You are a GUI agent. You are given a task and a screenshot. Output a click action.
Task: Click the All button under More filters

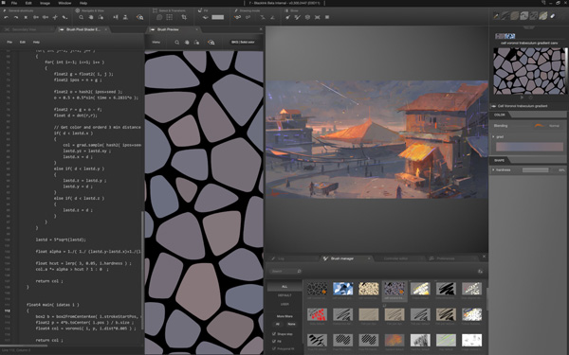pyautogui.click(x=278, y=324)
